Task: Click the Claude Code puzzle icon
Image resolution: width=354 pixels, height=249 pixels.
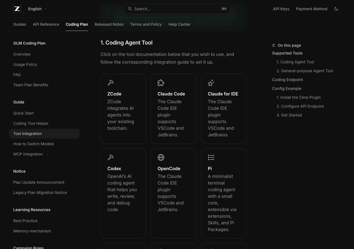Action: click(x=161, y=83)
